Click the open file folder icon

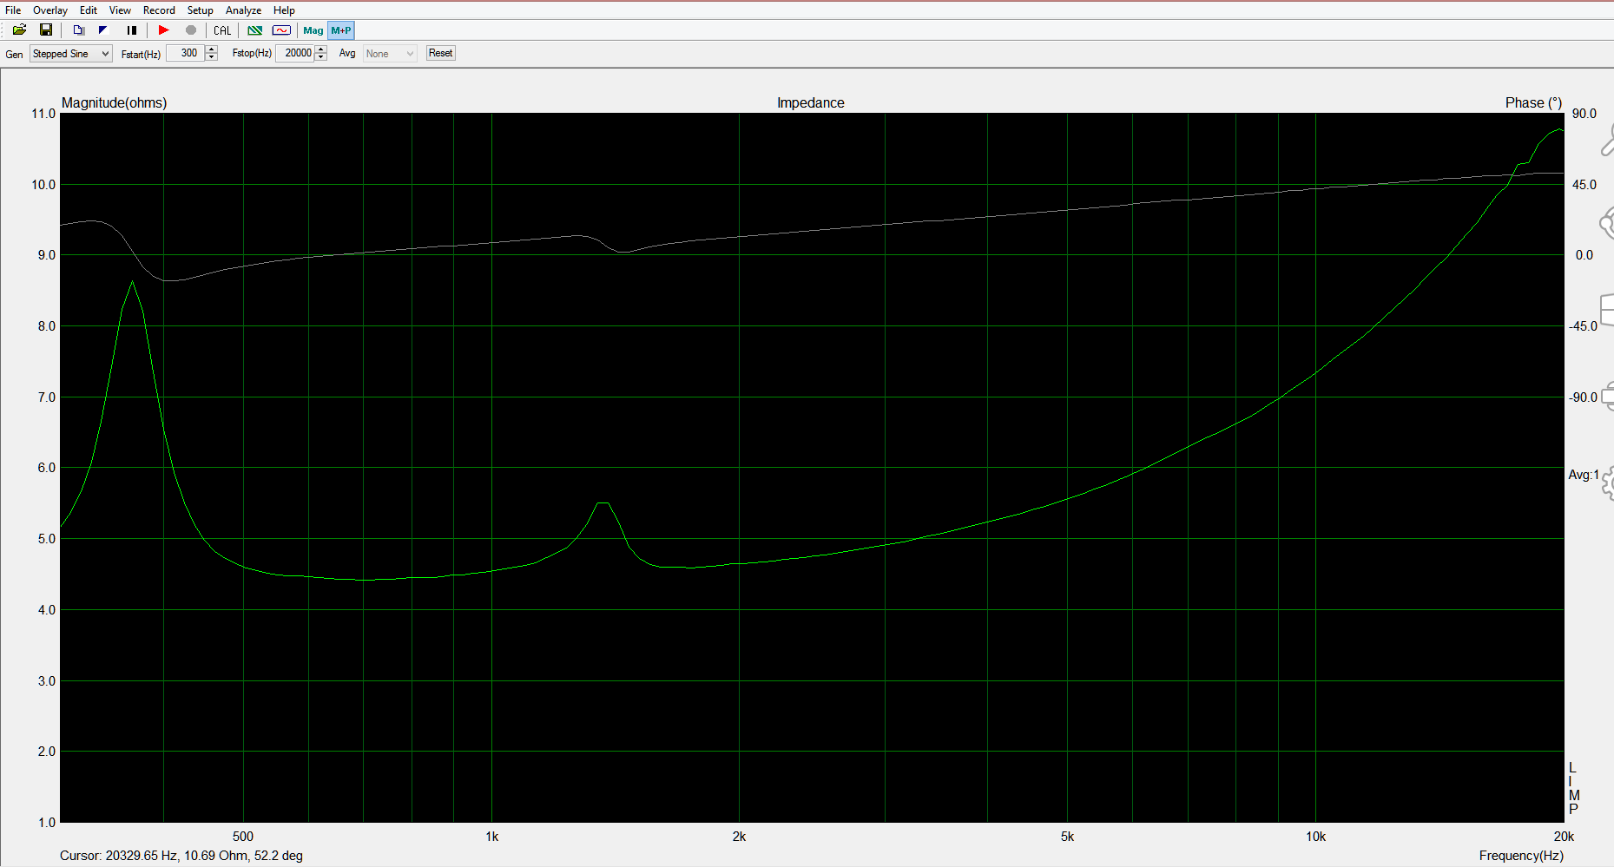click(19, 30)
